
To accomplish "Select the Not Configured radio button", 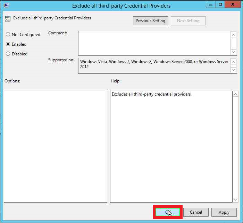I will [8, 35].
